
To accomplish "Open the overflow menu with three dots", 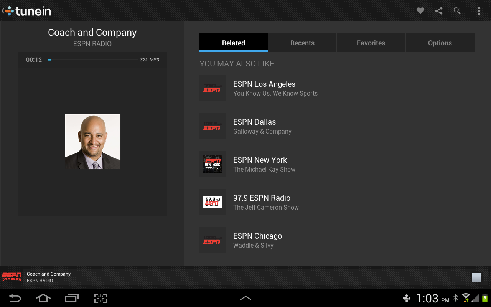I will pyautogui.click(x=478, y=11).
